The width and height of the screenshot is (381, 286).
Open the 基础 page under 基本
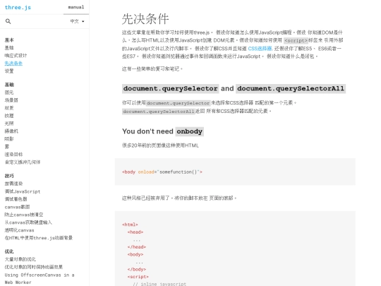coord(9,48)
